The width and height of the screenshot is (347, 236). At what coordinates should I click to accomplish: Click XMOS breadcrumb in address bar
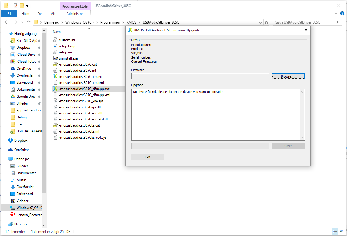pyautogui.click(x=131, y=22)
